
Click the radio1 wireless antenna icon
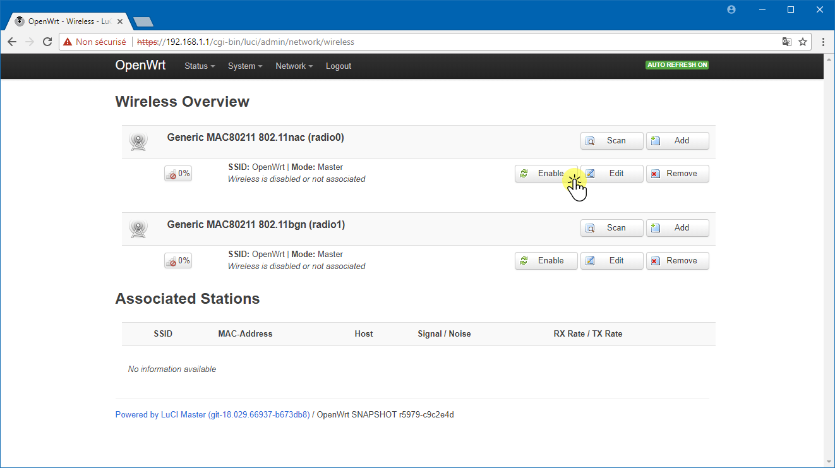[x=138, y=229]
